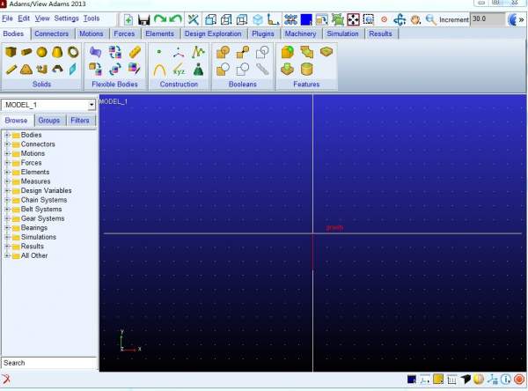The image size is (528, 391).
Task: Select the Rotate view tool
Action: 400,20
